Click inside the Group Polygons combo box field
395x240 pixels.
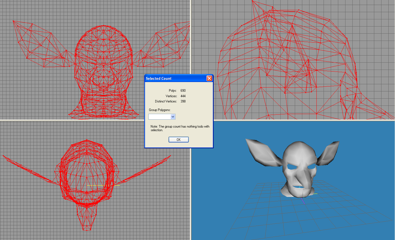[x=159, y=117]
